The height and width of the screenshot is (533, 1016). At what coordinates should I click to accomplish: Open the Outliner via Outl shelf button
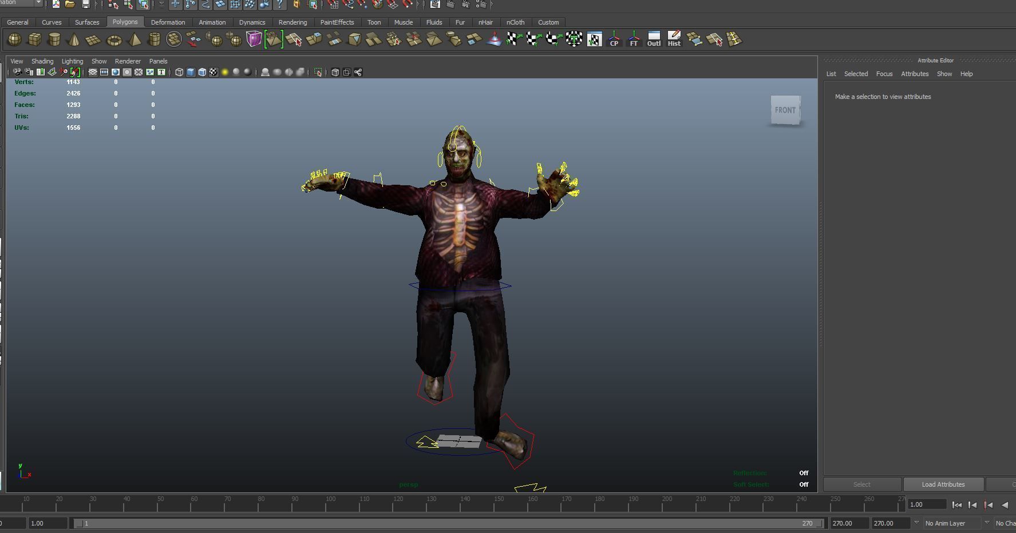pos(654,39)
